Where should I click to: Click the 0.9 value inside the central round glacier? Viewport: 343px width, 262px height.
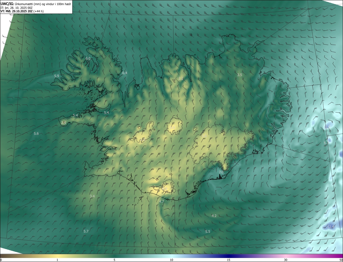point(172,128)
